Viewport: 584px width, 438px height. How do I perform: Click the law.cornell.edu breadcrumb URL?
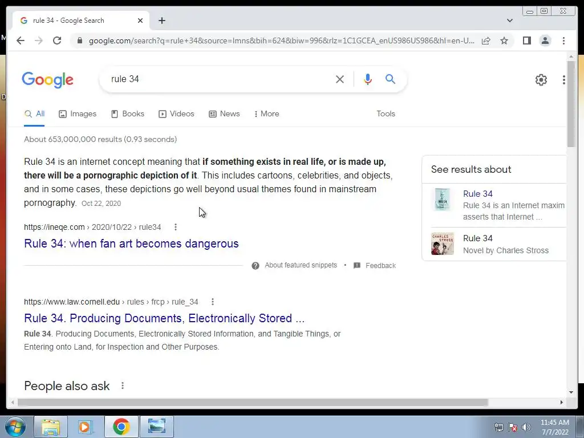coord(111,302)
